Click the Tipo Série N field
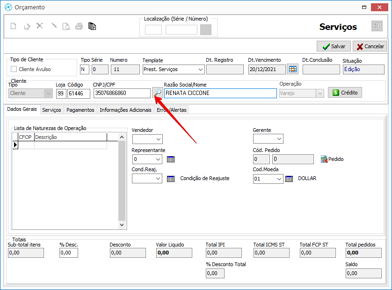This screenshot has height=290, width=392. tap(85, 70)
